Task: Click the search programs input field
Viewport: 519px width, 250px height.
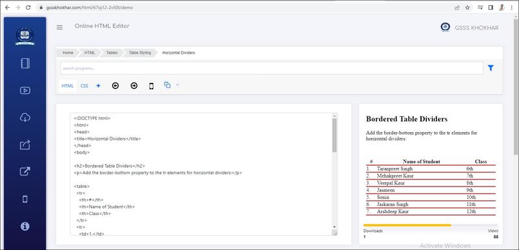Action: 272,68
